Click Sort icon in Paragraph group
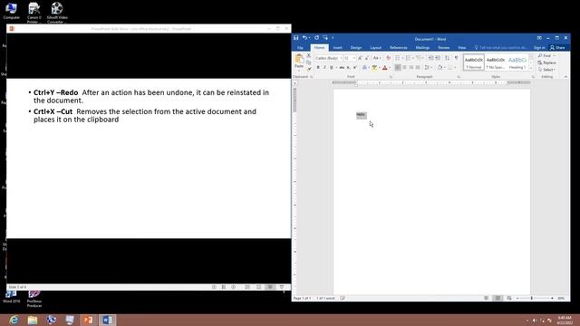This screenshot has height=326, width=580. point(447,58)
